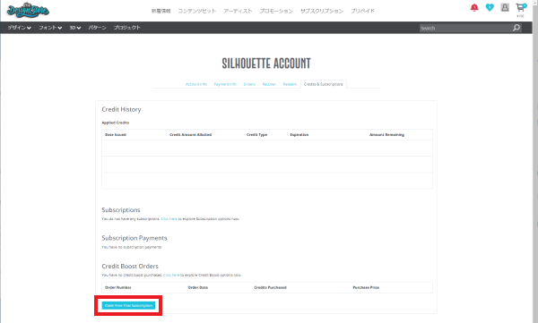The height and width of the screenshot is (323, 538).
Task: Click the Amount Remaining column header
Action: coord(386,135)
